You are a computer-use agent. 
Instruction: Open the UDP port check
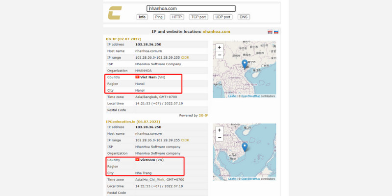223,17
